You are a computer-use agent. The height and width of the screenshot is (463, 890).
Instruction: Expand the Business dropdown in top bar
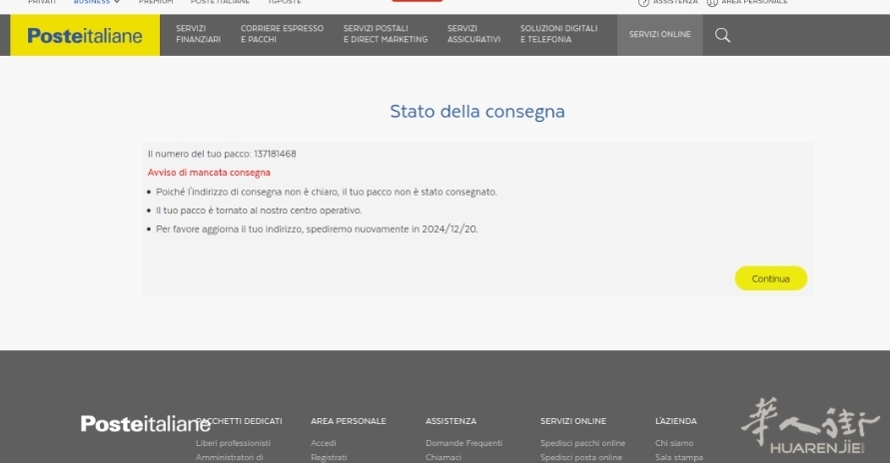pyautogui.click(x=97, y=2)
